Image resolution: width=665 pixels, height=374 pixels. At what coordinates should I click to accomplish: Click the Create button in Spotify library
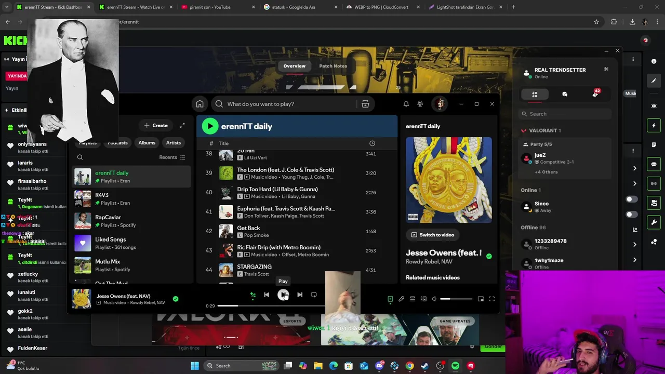coord(156,125)
